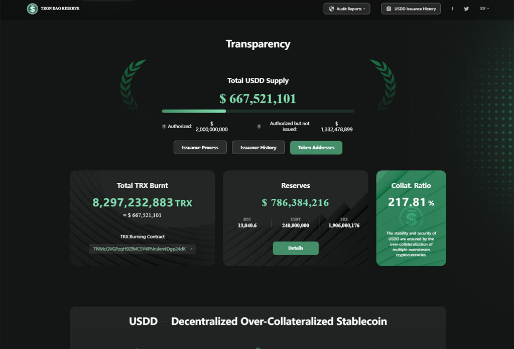Viewport: 514px width, 349px height.
Task: Click the clipboard icon on USDD Issuance History
Action: pyautogui.click(x=389, y=9)
